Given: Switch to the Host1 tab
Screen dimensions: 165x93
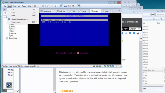Looking at the screenshot, I should pos(84,11).
